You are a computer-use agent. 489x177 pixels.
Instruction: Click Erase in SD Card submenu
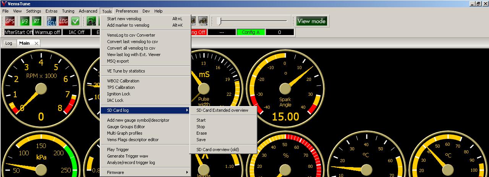click(223, 133)
